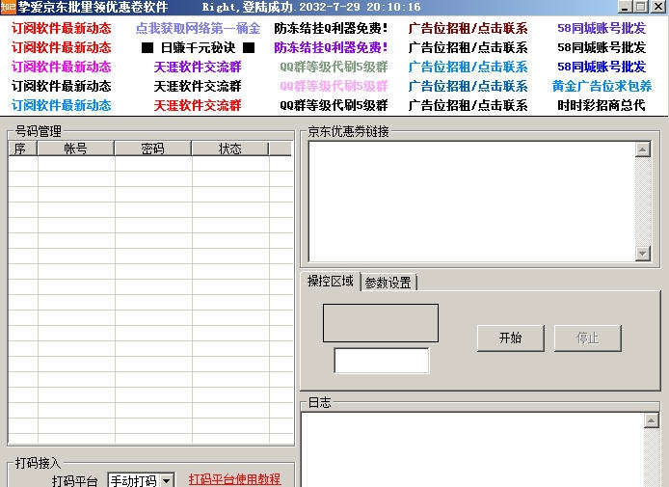Click the 开始 button

[x=510, y=338]
